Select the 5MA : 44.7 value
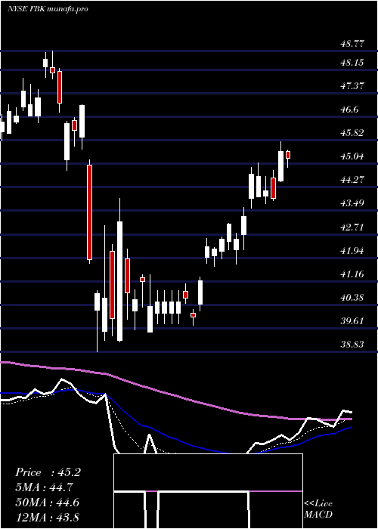This screenshot has width=378, height=529. (44, 487)
